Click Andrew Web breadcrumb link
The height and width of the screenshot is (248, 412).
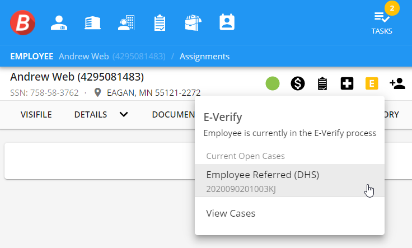pos(83,56)
